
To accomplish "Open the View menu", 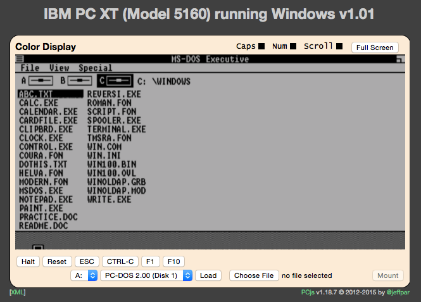I will click(x=59, y=68).
